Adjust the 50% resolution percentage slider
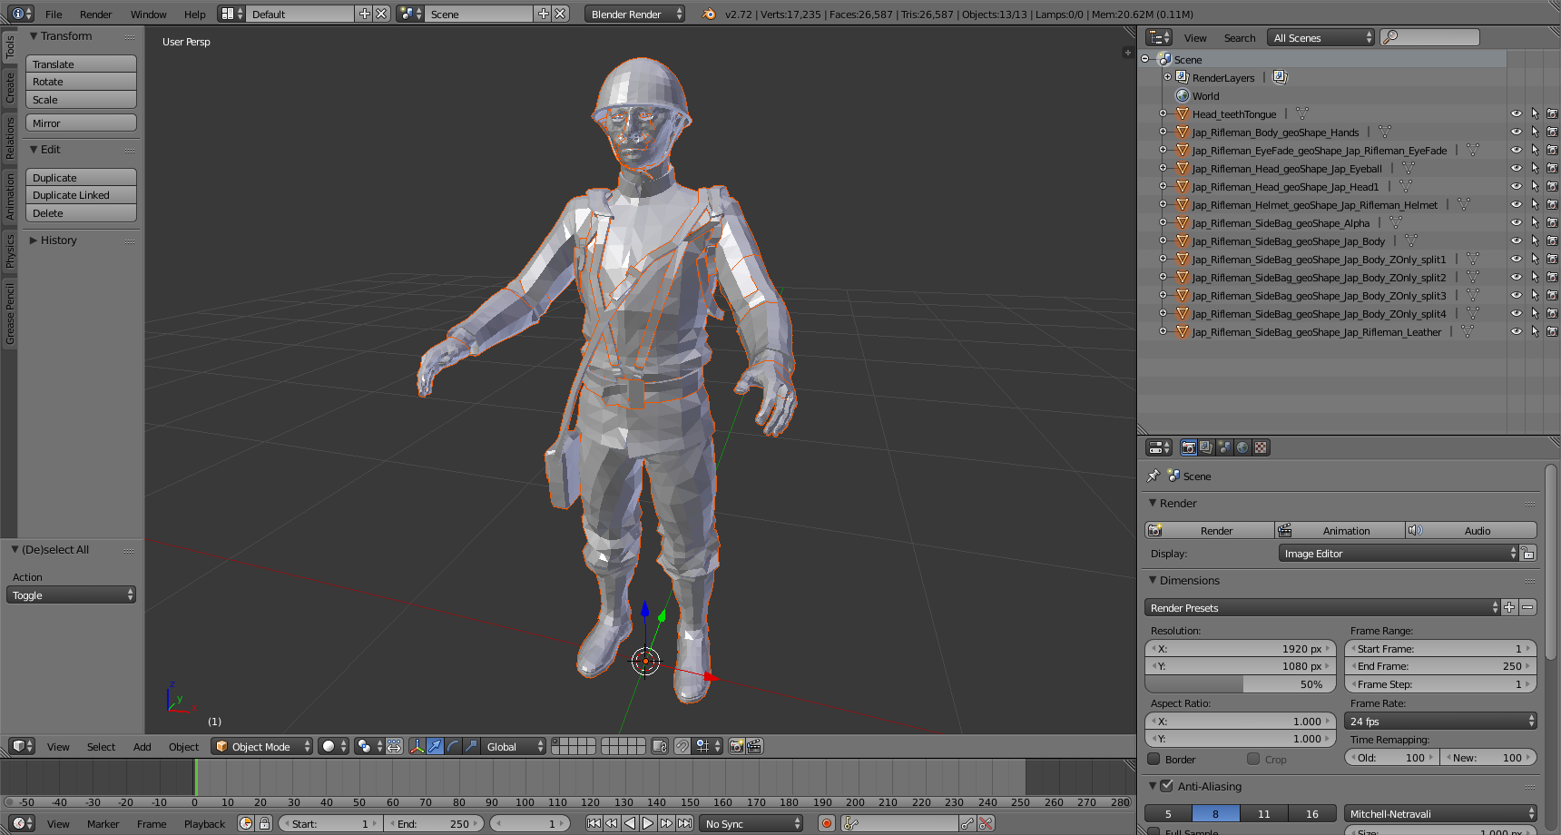 [1241, 684]
